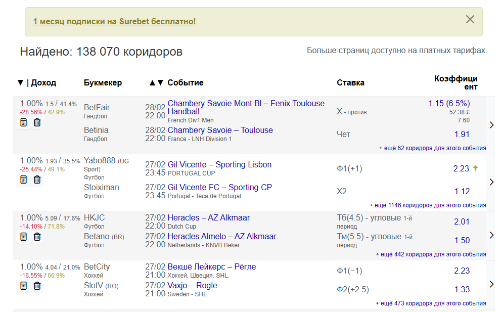This screenshot has height=312, width=502.
Task: Click trash icon in BetCity hockey row
Action: click(37, 286)
